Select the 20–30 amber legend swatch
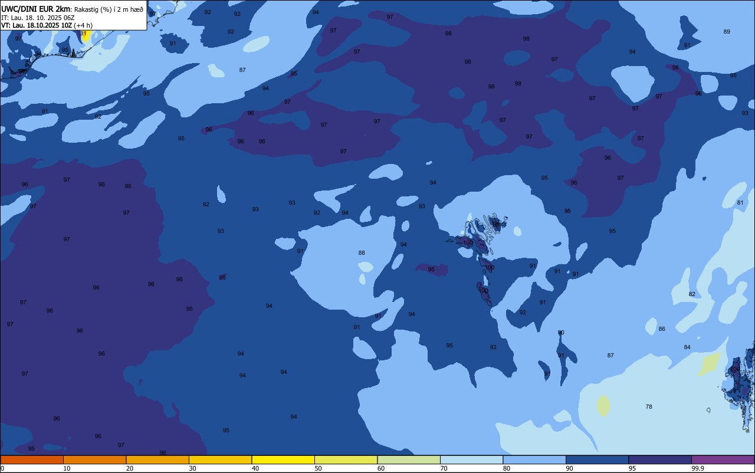Viewport: 755px width, 473px height. coord(157,459)
